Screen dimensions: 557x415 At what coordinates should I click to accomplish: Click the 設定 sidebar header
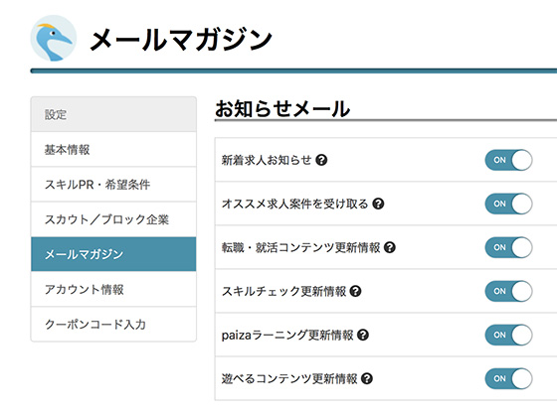113,114
